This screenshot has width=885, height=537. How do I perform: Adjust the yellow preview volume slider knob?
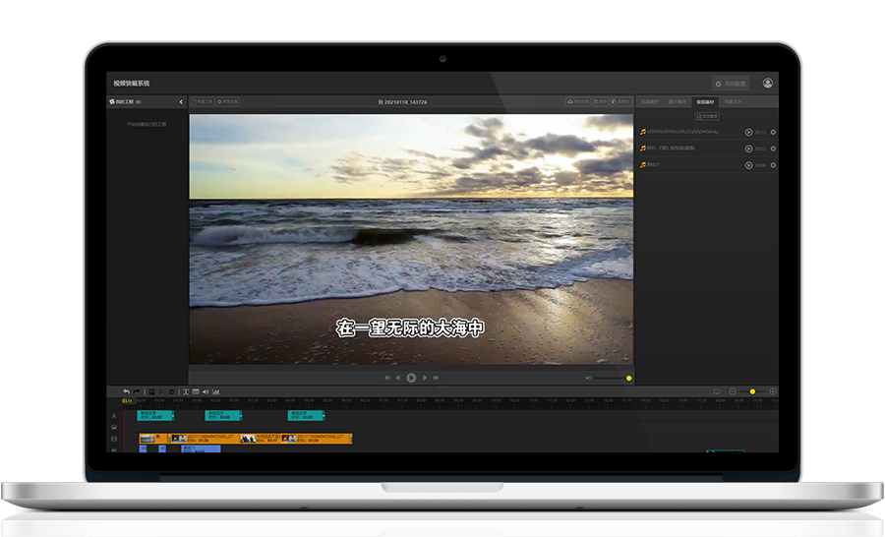(629, 378)
